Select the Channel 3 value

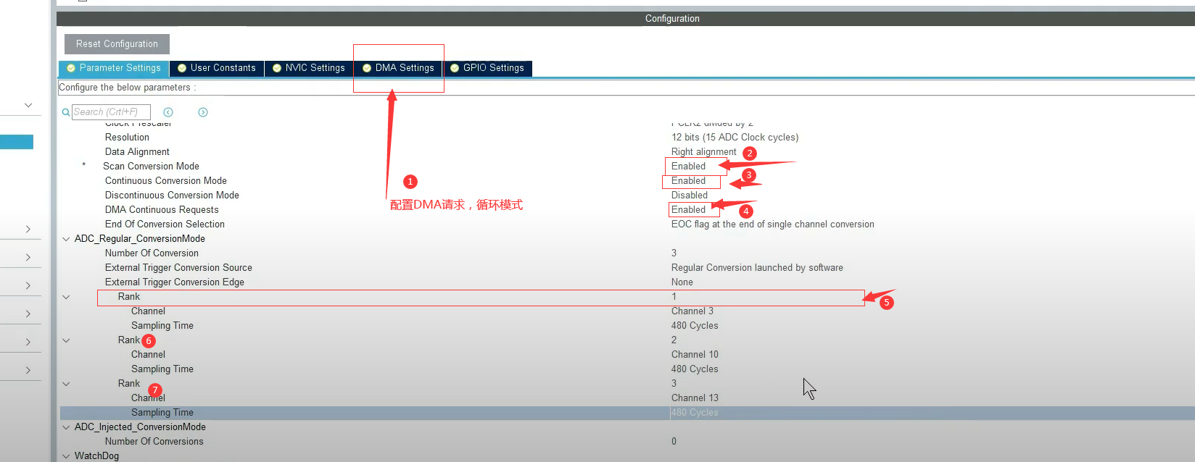coord(692,311)
